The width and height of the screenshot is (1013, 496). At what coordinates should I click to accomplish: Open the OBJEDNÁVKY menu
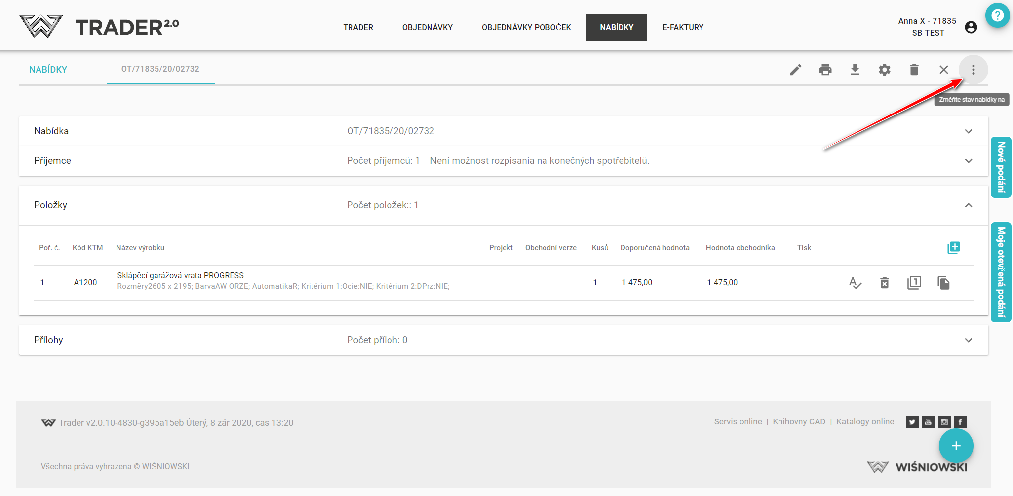[427, 27]
